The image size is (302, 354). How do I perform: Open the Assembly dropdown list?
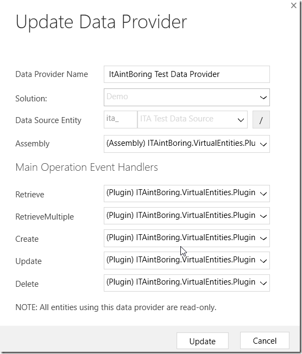[187, 144]
